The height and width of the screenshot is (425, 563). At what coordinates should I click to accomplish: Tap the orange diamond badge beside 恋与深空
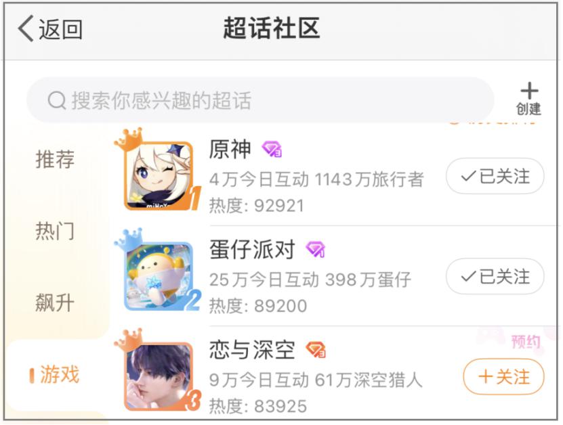[x=315, y=349]
